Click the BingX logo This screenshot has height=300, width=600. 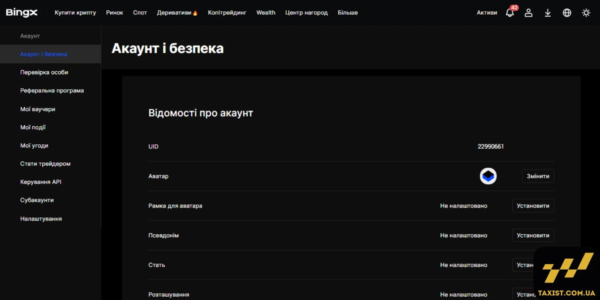[22, 12]
